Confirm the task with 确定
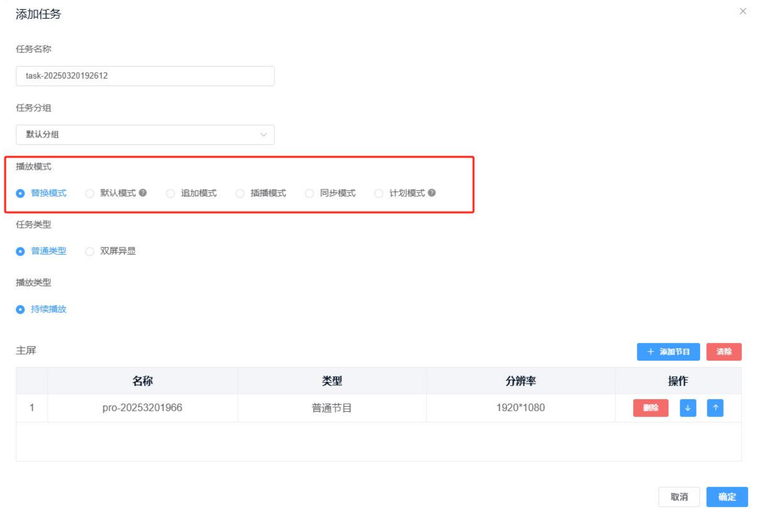The width and height of the screenshot is (759, 509). [726, 497]
